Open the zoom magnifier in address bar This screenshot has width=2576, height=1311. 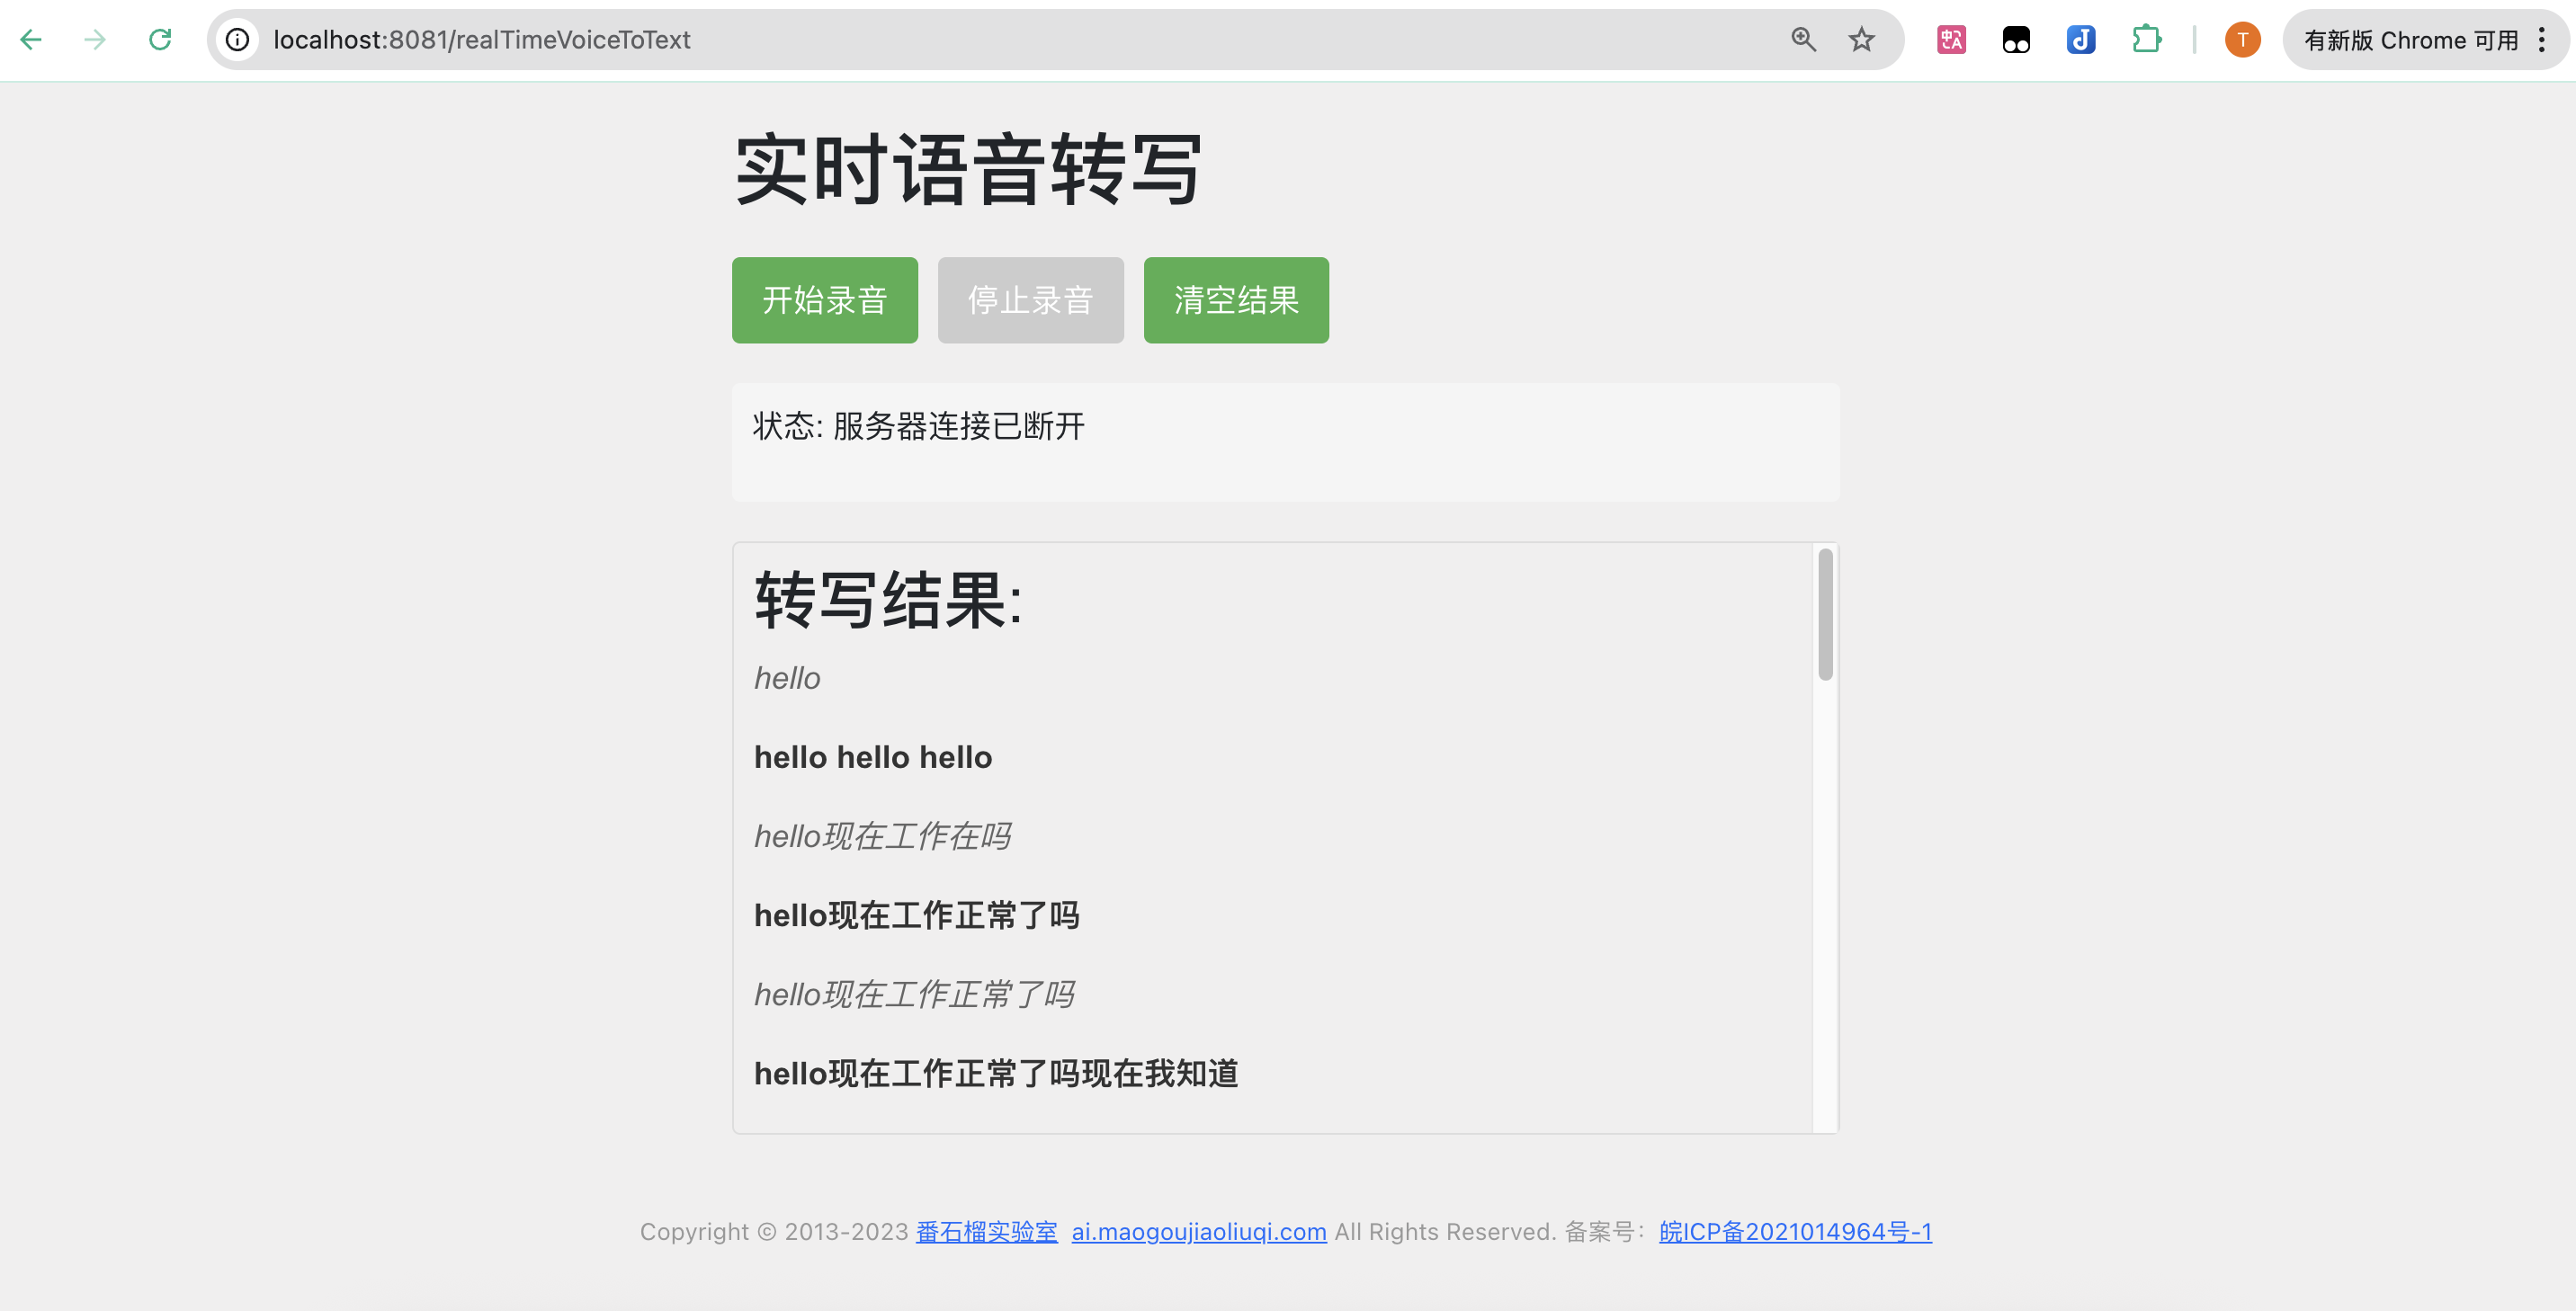point(1803,40)
